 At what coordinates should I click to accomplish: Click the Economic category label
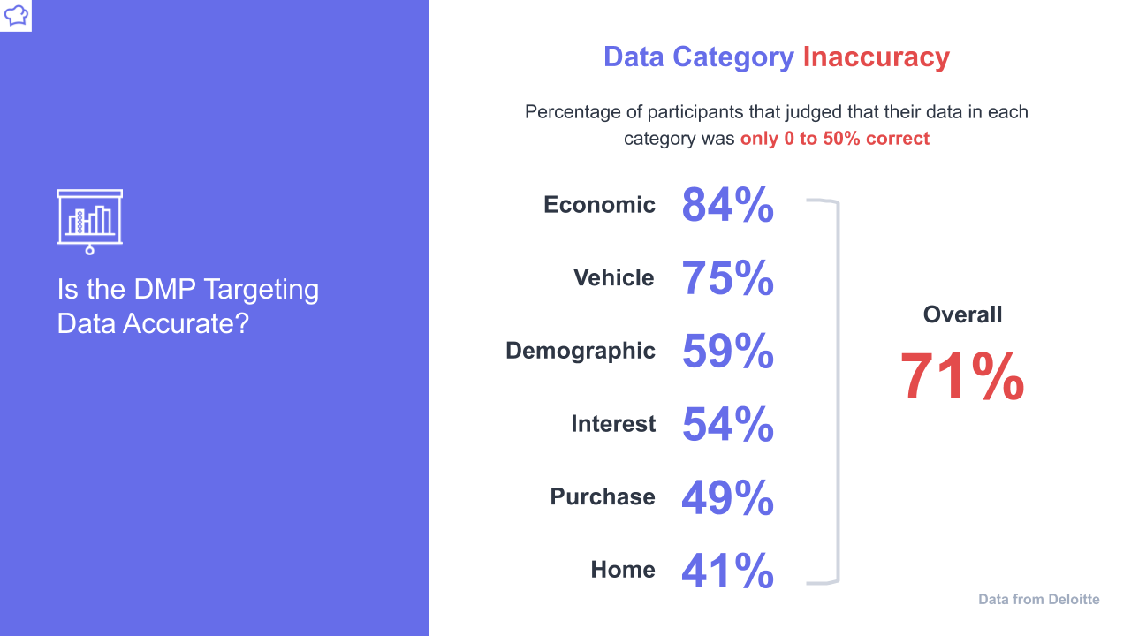point(599,205)
